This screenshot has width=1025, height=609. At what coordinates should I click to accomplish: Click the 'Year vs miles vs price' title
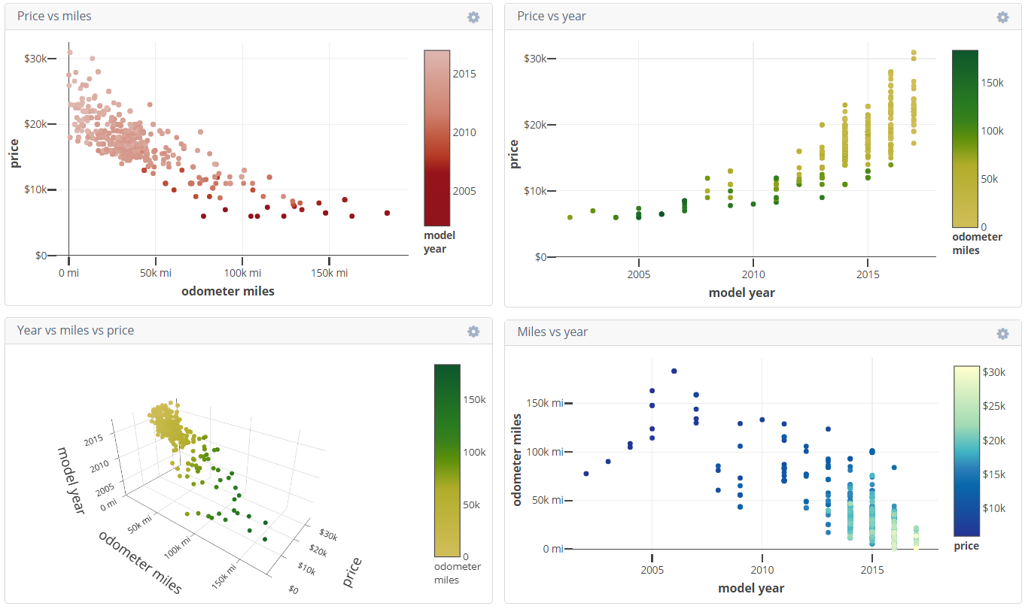75,330
